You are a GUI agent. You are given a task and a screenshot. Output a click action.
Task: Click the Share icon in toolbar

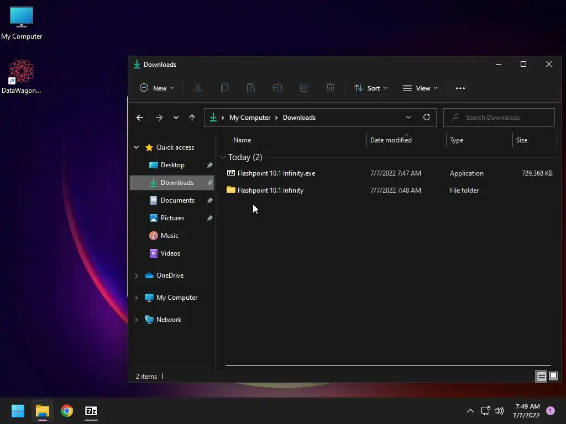[304, 88]
